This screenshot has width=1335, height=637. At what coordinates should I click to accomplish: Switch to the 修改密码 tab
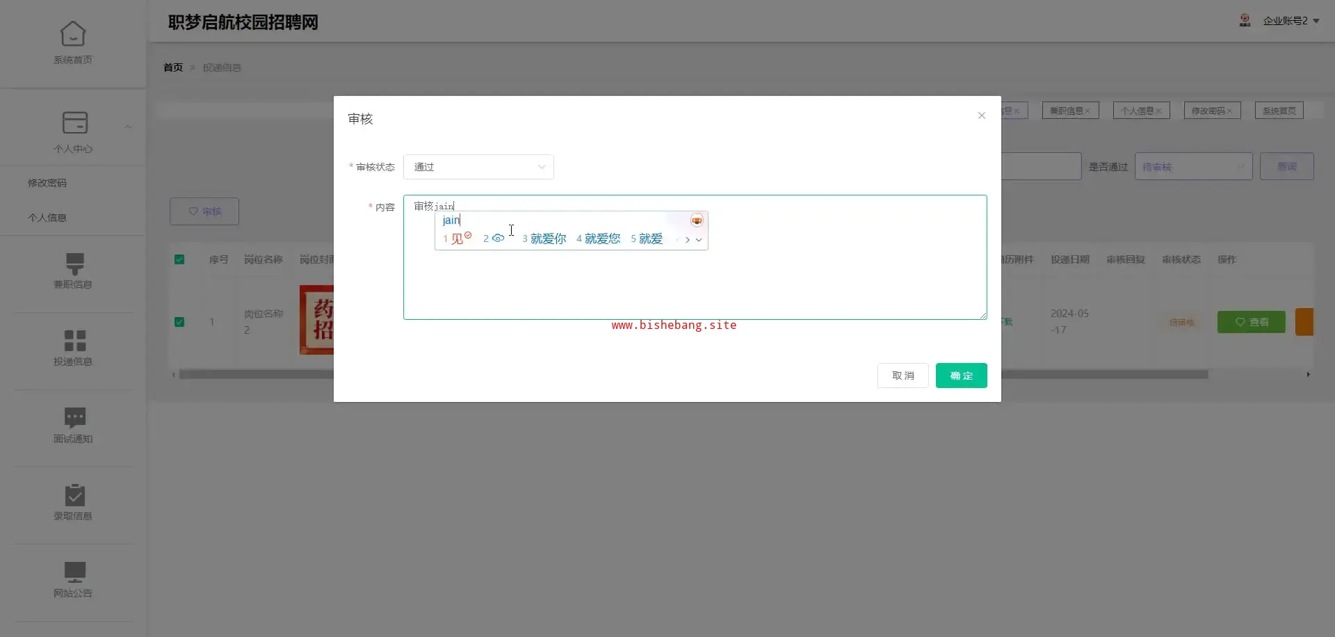click(1212, 111)
